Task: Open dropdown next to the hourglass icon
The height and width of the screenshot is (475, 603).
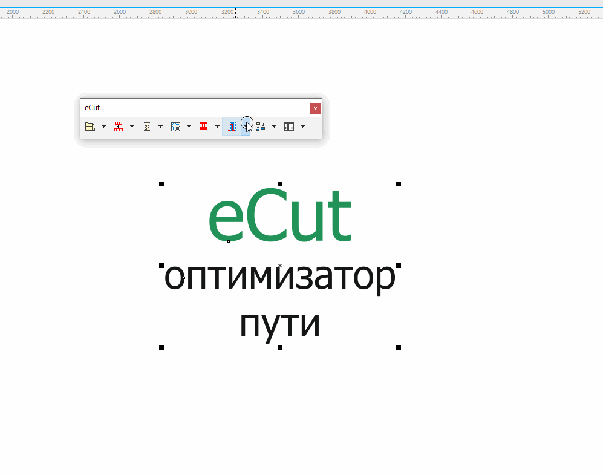Action: pos(160,126)
